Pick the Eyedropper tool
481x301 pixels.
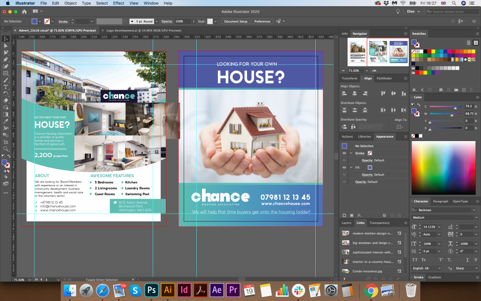tap(6, 121)
